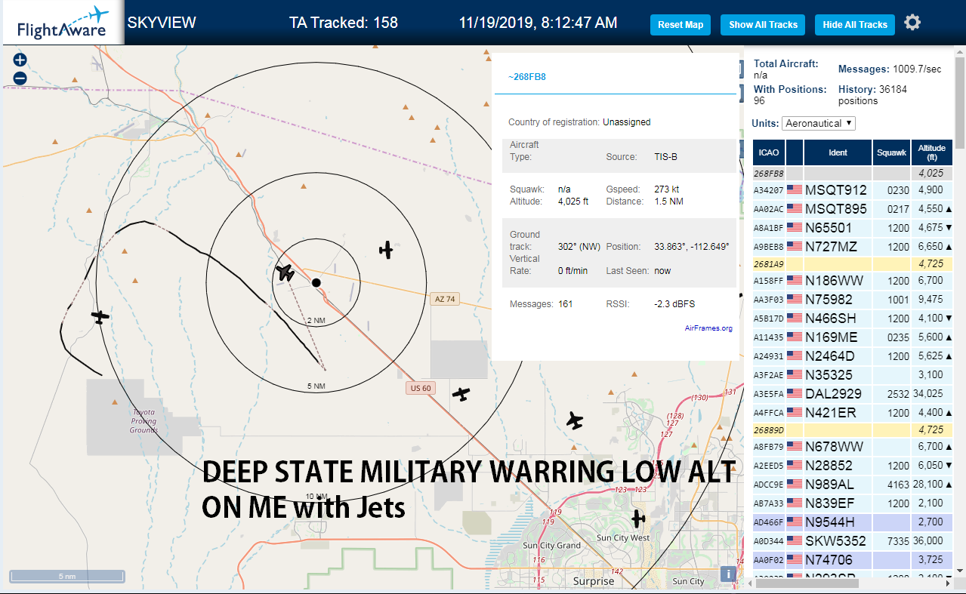This screenshot has height=594, width=966.
Task: Click the FlightAware logo
Action: (62, 23)
